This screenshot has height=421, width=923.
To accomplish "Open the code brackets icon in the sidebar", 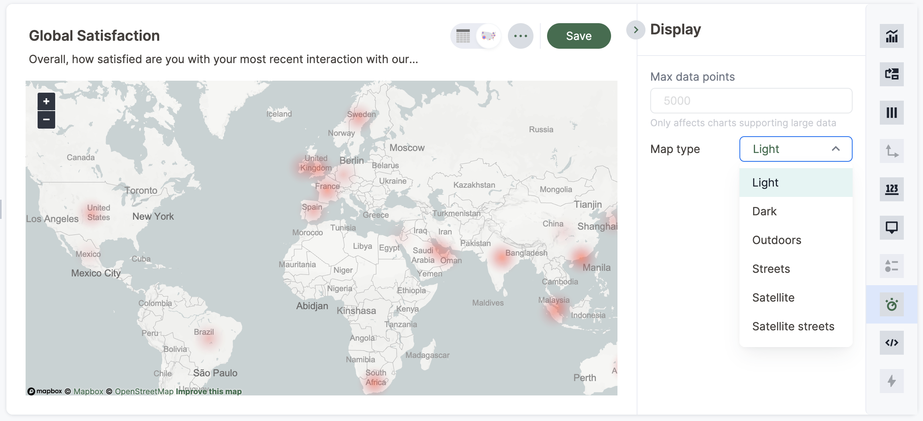I will [x=891, y=343].
